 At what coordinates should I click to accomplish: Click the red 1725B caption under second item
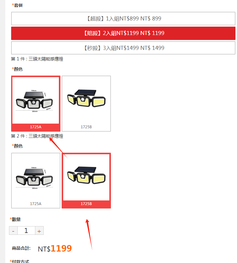pyautogui.click(x=86, y=204)
